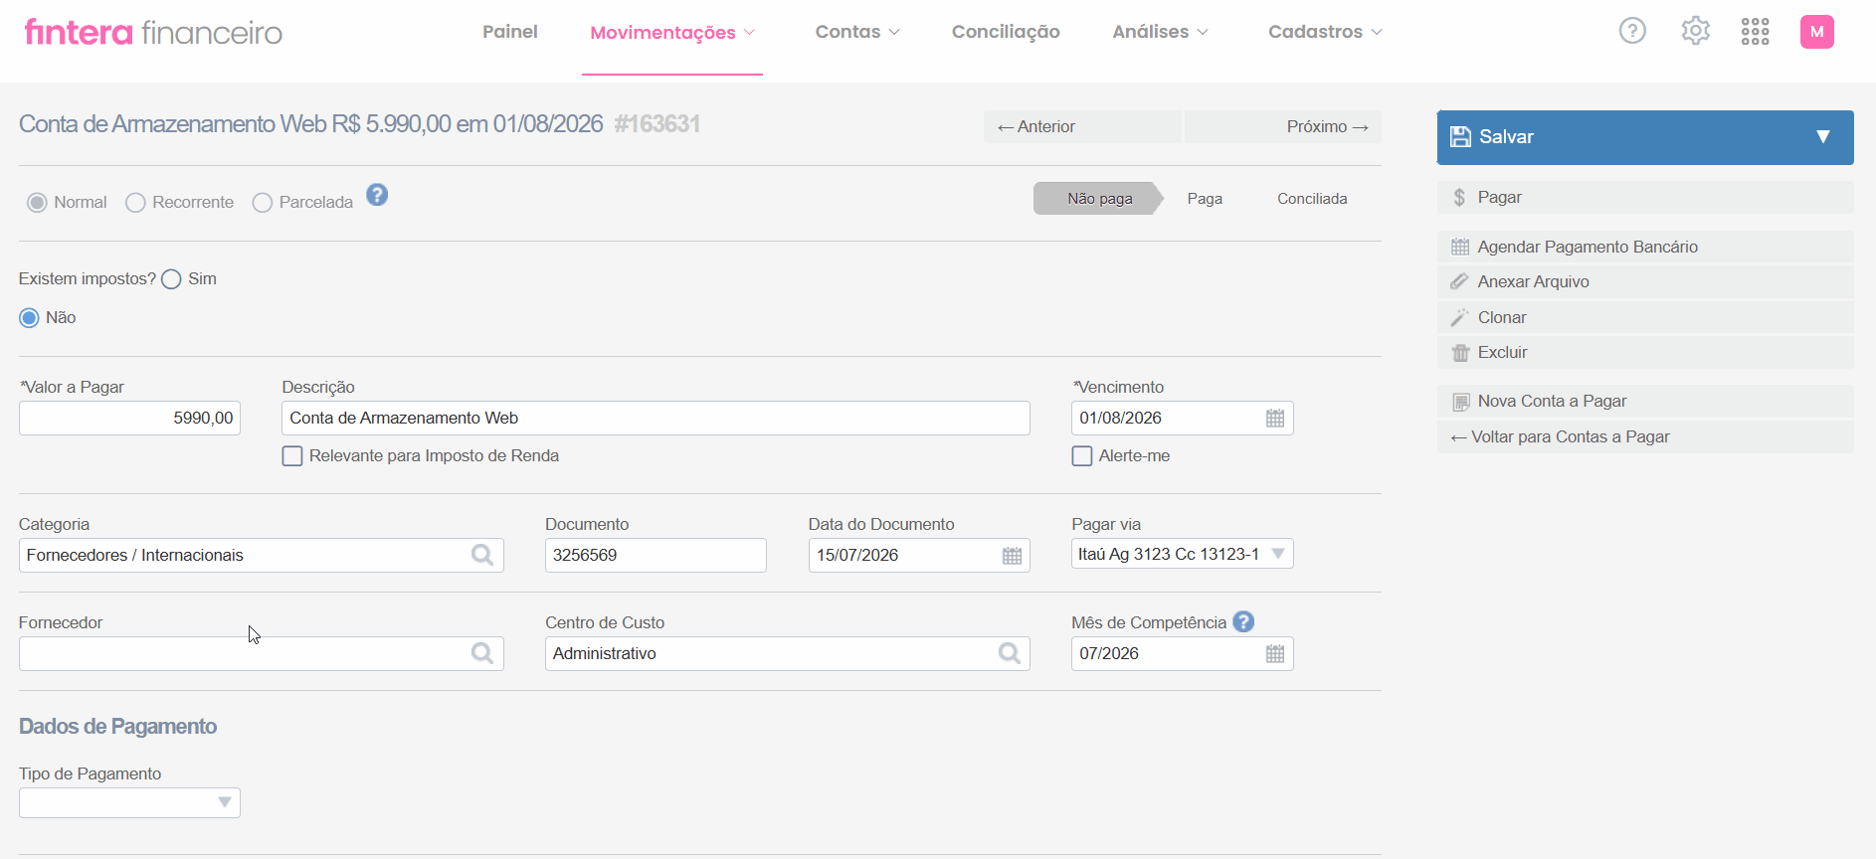Screen dimensions: 1876x859
Task: Click Anexar Arquivo
Action: coord(1645,282)
